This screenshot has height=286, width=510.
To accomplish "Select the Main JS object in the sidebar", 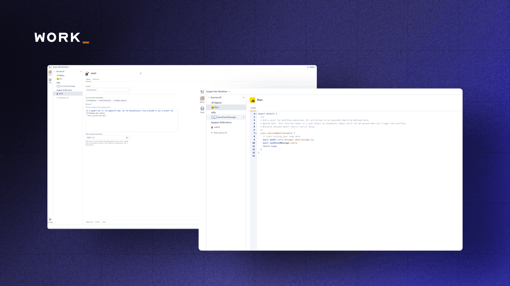I will point(216,107).
